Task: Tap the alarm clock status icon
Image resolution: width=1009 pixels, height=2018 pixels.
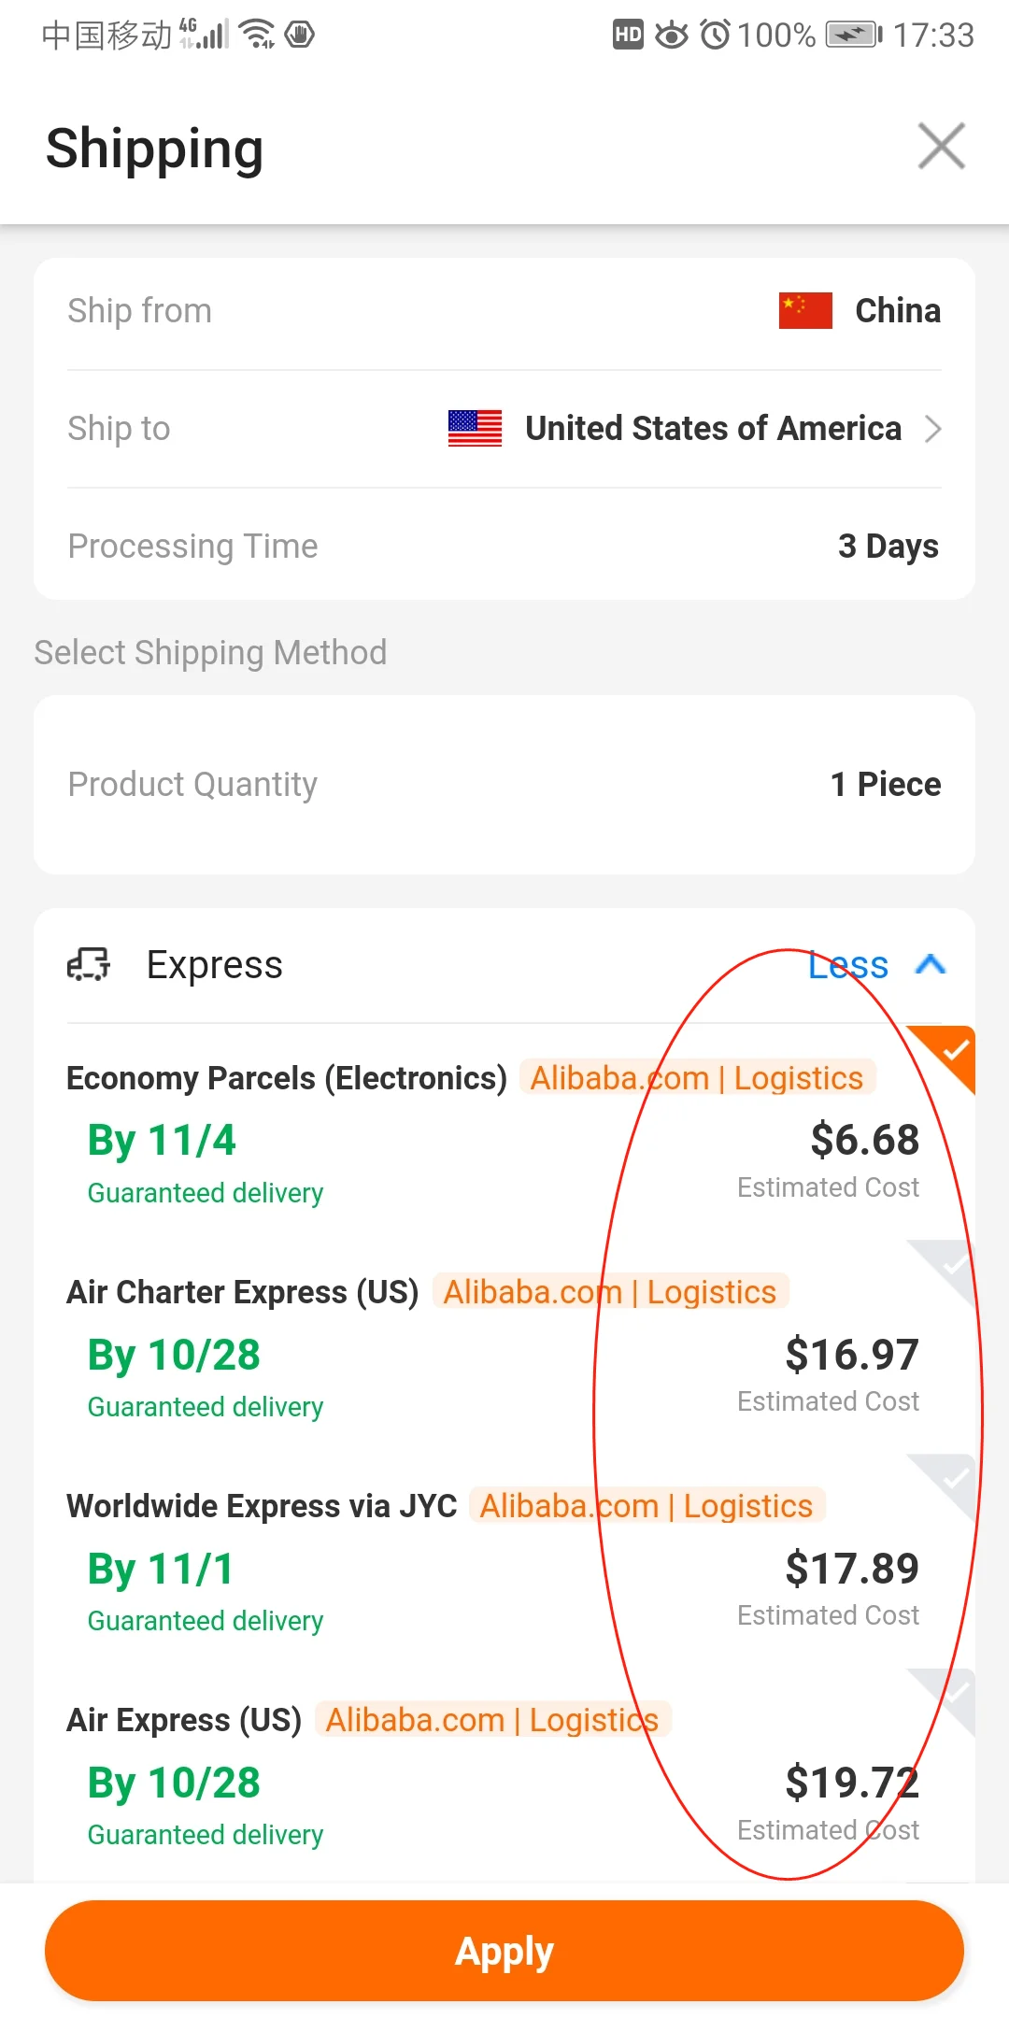Action: [715, 36]
